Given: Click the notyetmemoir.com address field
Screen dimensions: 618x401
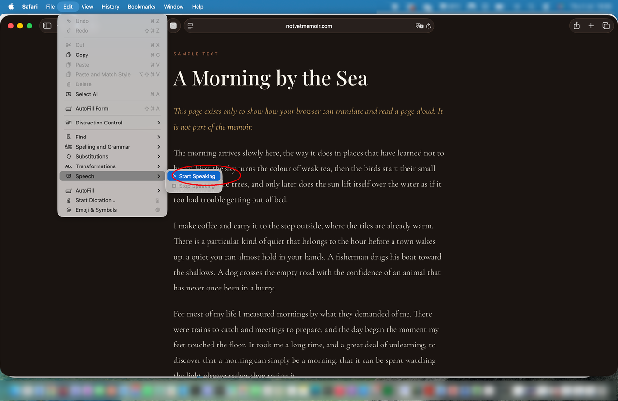Looking at the screenshot, I should (309, 26).
